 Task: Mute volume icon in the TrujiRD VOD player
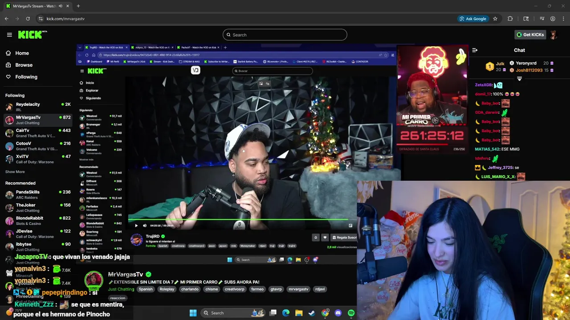(144, 225)
